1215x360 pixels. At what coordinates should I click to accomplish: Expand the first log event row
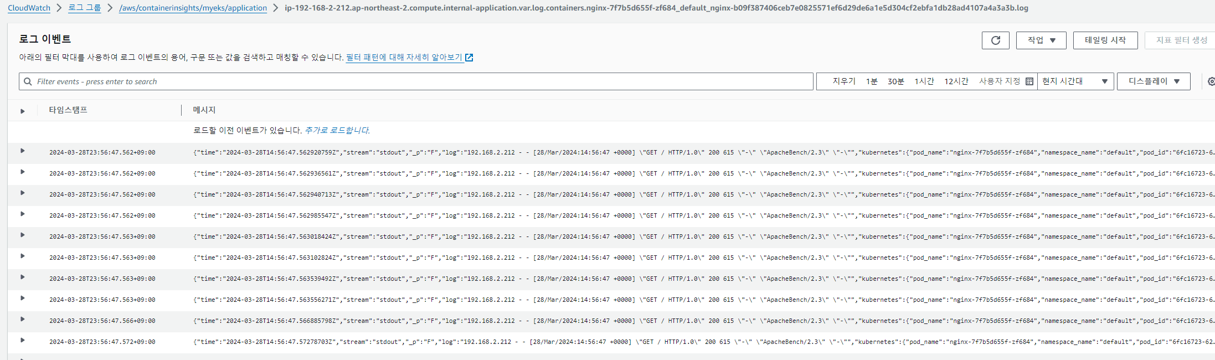(23, 151)
